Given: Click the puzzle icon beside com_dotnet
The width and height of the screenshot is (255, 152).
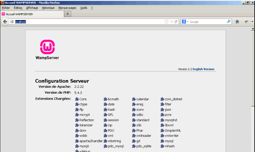Looking at the screenshot, I should 162,99.
